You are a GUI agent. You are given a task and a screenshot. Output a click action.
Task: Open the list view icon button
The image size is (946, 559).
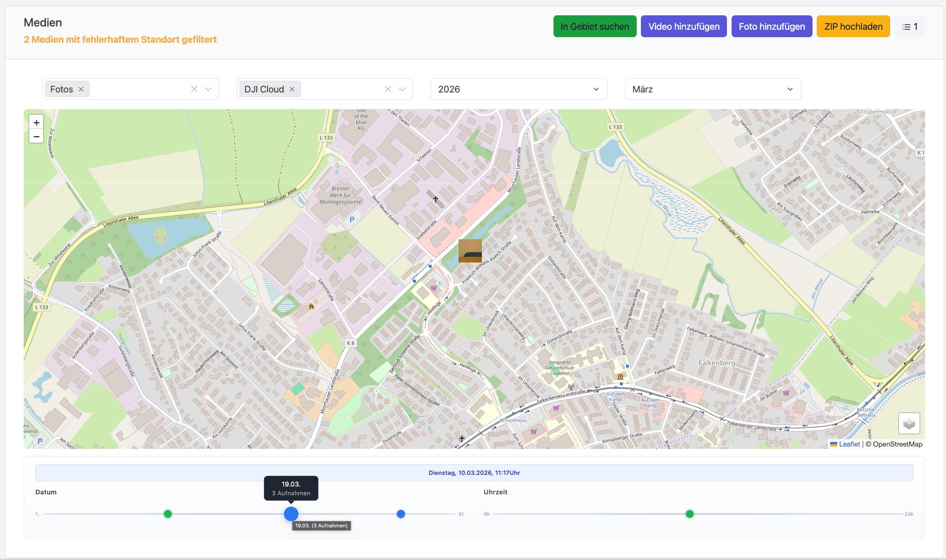[909, 26]
